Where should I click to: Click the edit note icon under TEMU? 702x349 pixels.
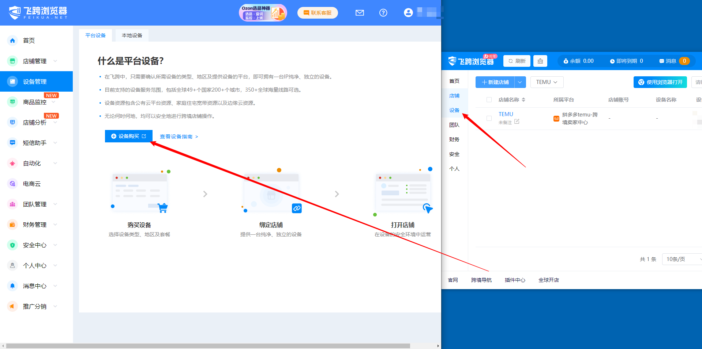(x=517, y=122)
